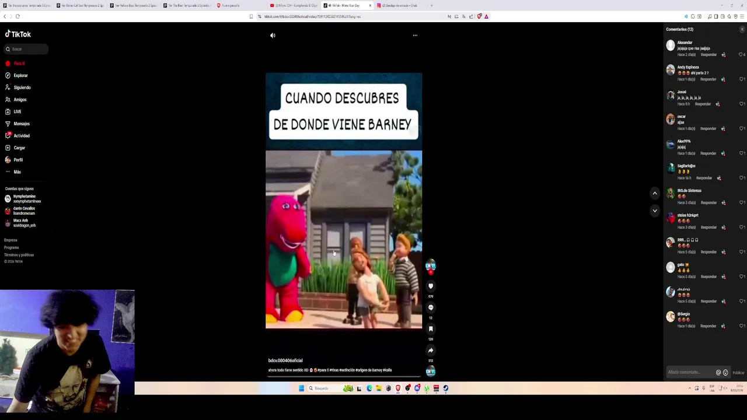The image size is (747, 420).
Task: Close the Comentarios panel
Action: [742, 29]
